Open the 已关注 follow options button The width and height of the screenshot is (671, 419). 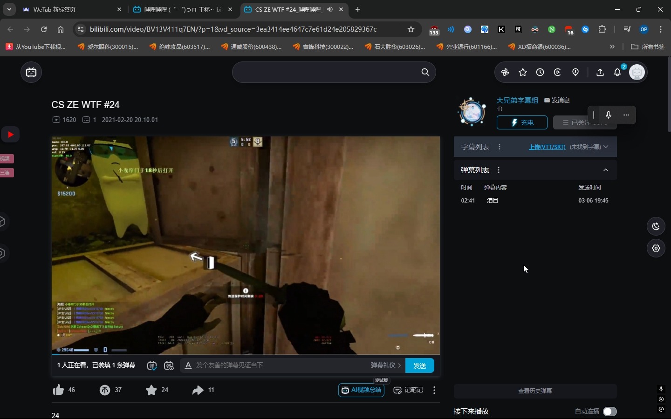pyautogui.click(x=585, y=122)
